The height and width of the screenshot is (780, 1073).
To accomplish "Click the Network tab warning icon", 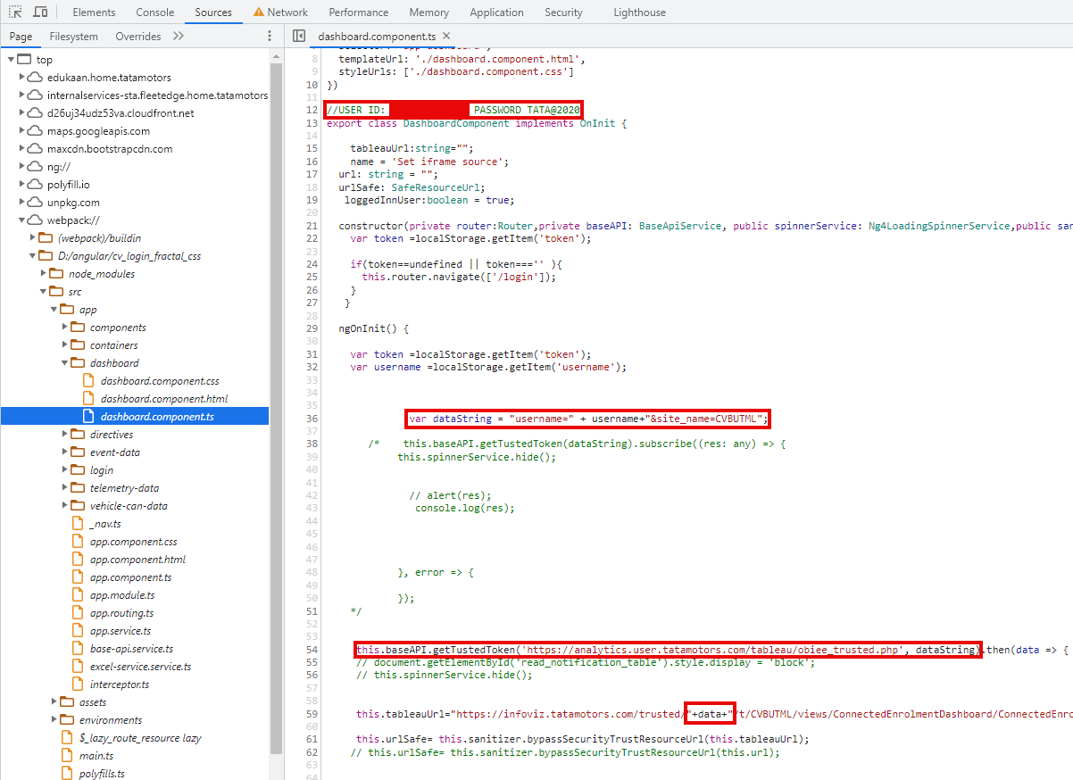I will (258, 12).
